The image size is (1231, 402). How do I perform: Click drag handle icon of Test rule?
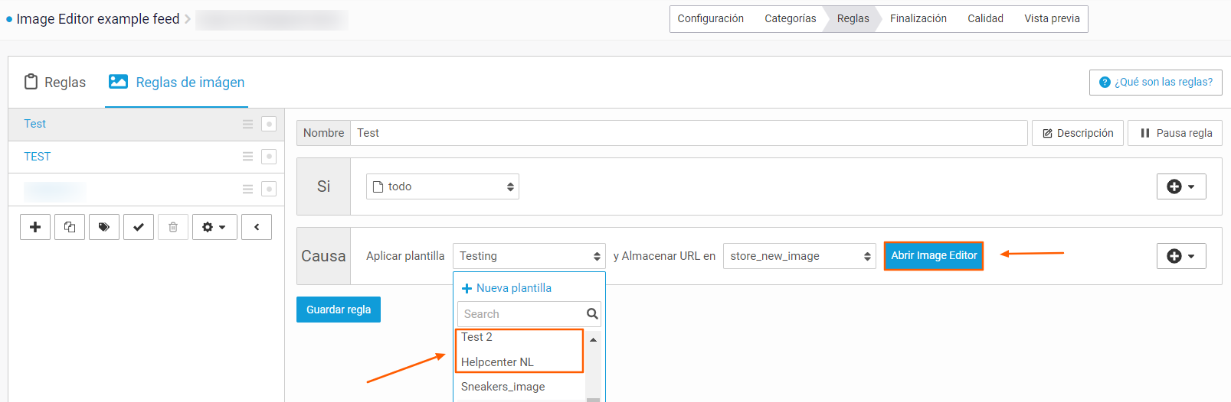(247, 124)
